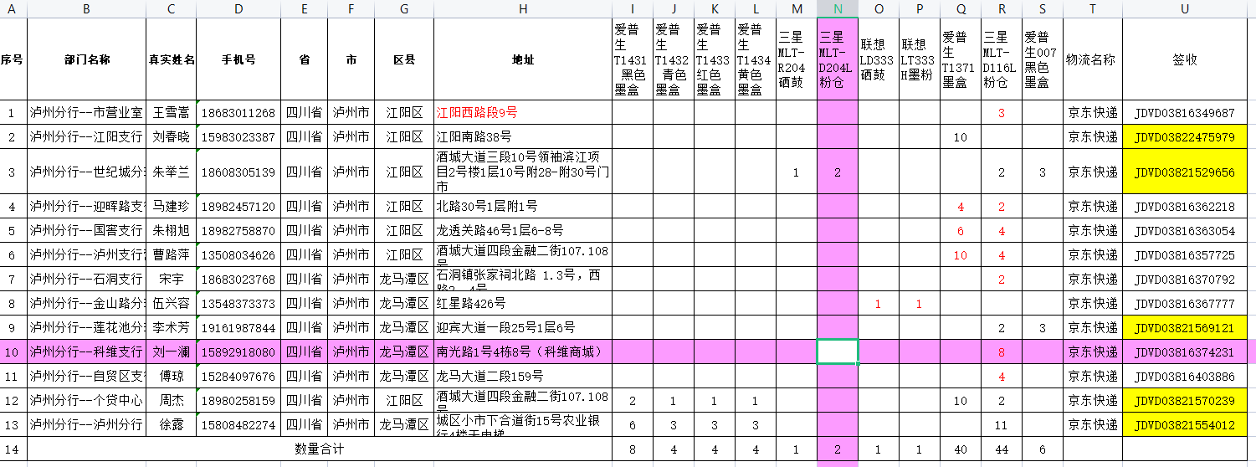Select the 爱普生 T1431 黑色墨盒 header cell
Viewport: 1256px width, 467px height.
(633, 59)
